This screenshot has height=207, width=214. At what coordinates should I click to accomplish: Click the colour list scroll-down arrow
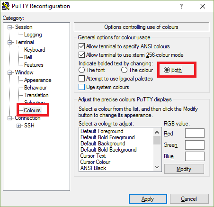pos(157,167)
